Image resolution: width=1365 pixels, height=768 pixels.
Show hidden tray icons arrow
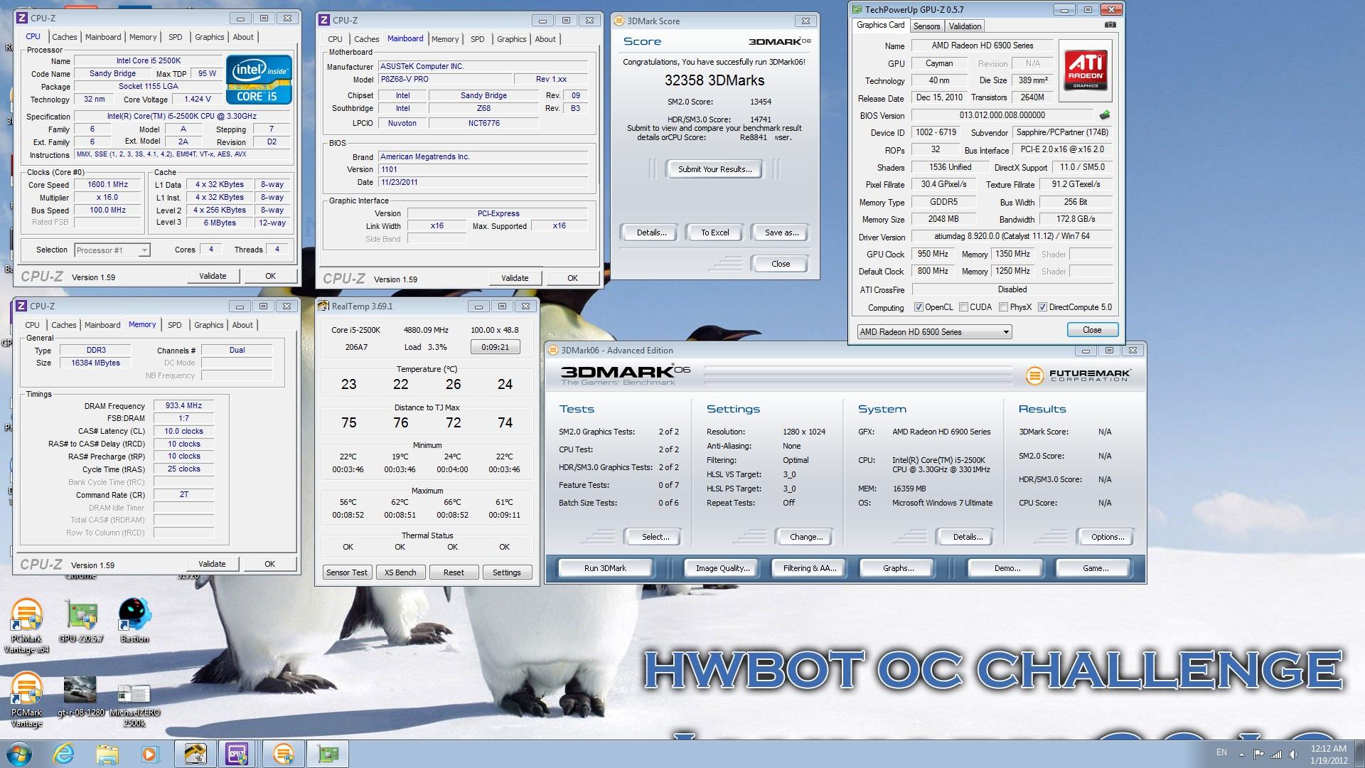click(x=1241, y=754)
